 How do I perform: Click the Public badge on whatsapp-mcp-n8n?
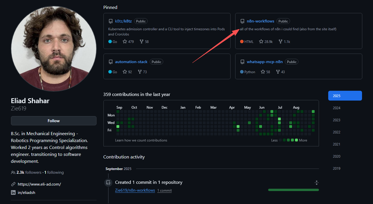click(x=292, y=62)
